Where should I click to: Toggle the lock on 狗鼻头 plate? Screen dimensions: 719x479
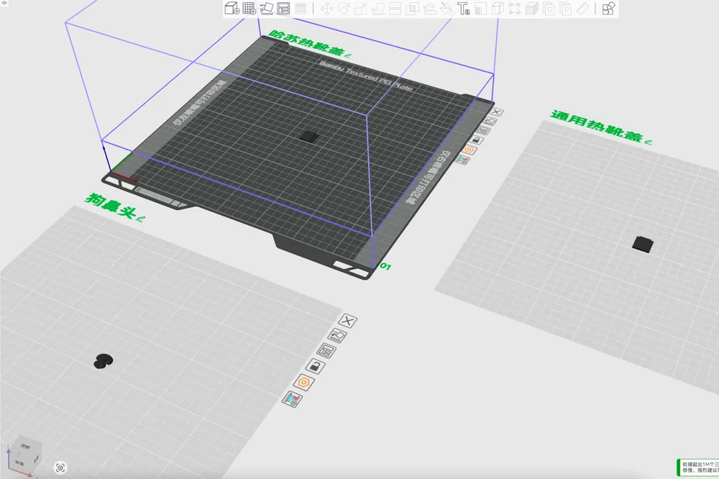click(315, 366)
